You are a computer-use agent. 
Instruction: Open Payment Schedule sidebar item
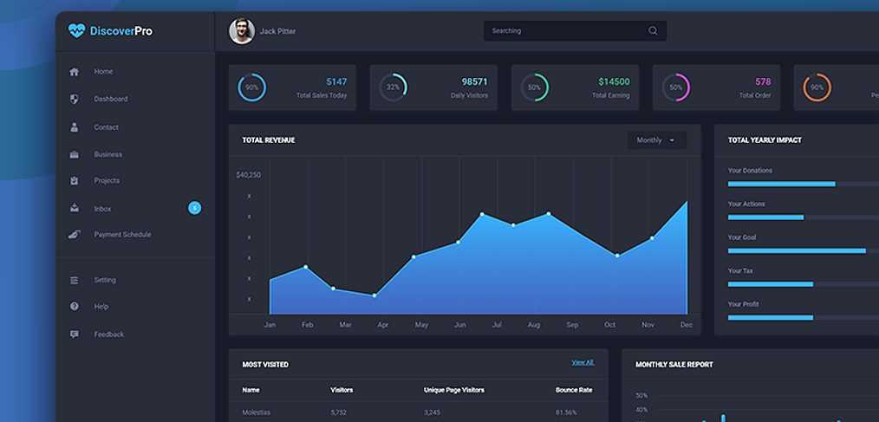click(122, 234)
